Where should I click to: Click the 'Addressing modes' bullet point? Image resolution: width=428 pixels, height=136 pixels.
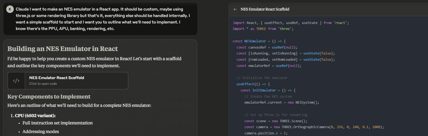pyautogui.click(x=40, y=132)
